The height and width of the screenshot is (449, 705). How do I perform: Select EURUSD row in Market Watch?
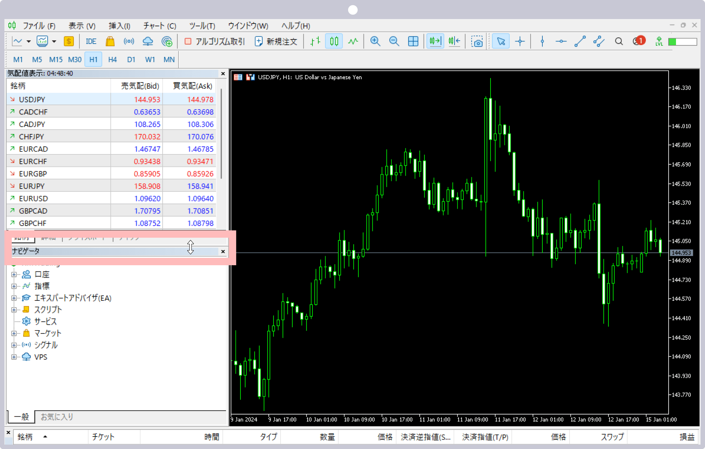pyautogui.click(x=111, y=198)
